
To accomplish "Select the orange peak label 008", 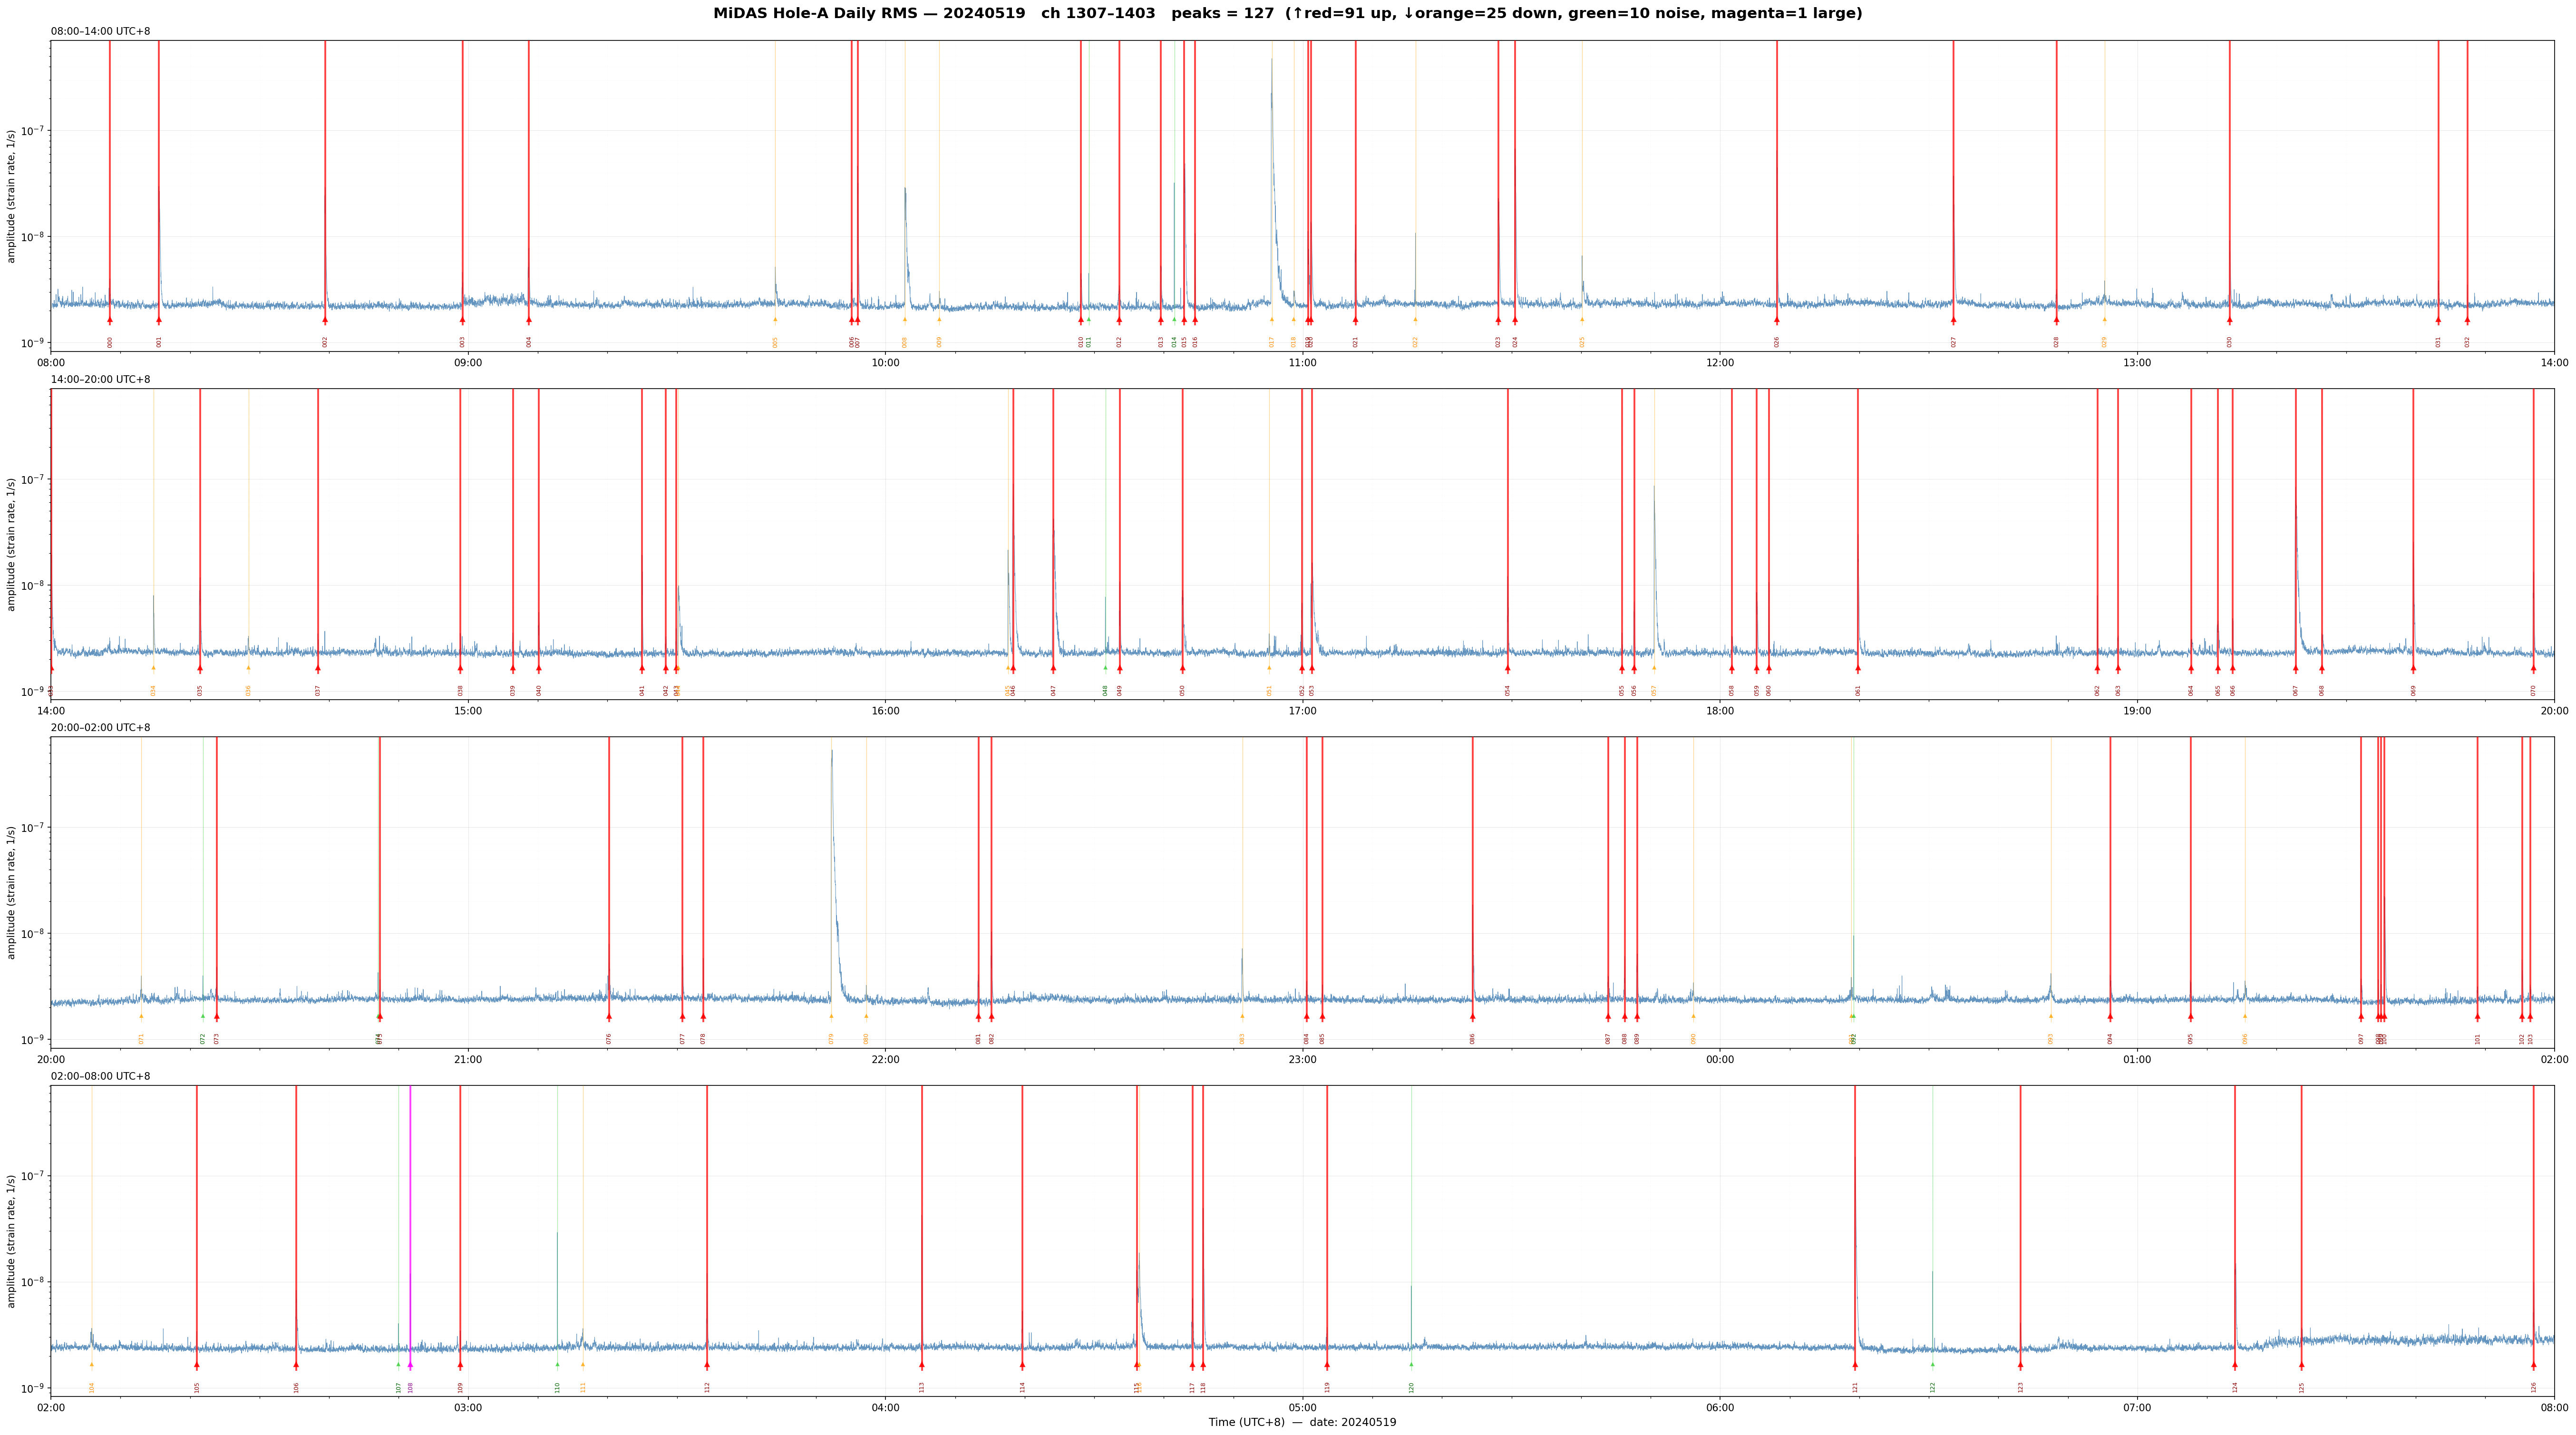I will (x=905, y=342).
